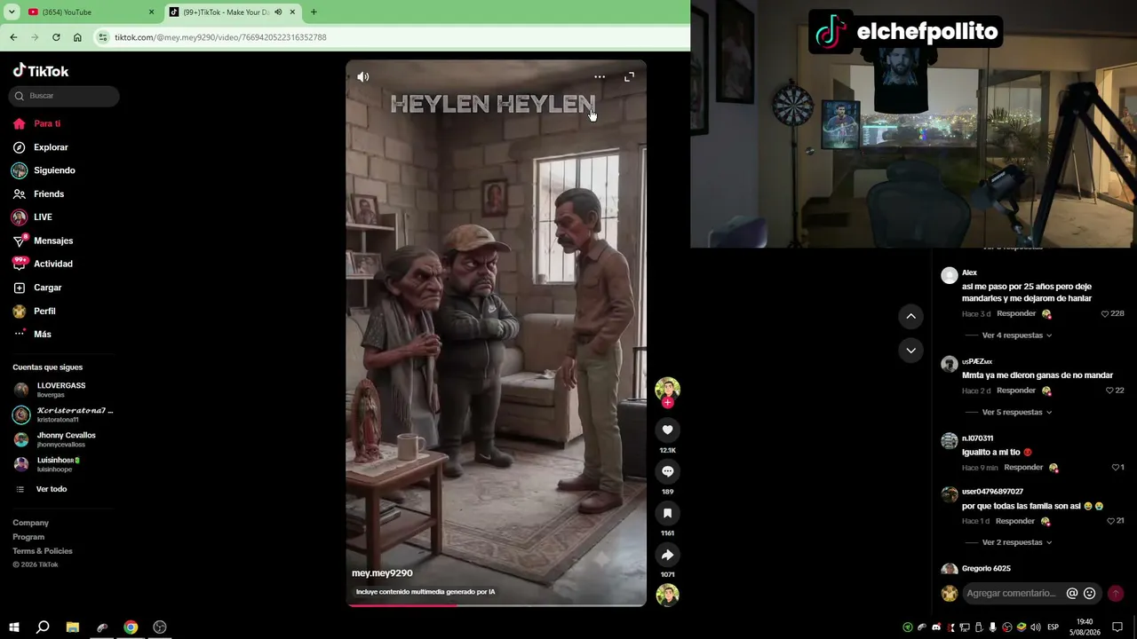Expand Ver todo followed accounts
Screen dimensions: 1137x639
[x=51, y=489]
